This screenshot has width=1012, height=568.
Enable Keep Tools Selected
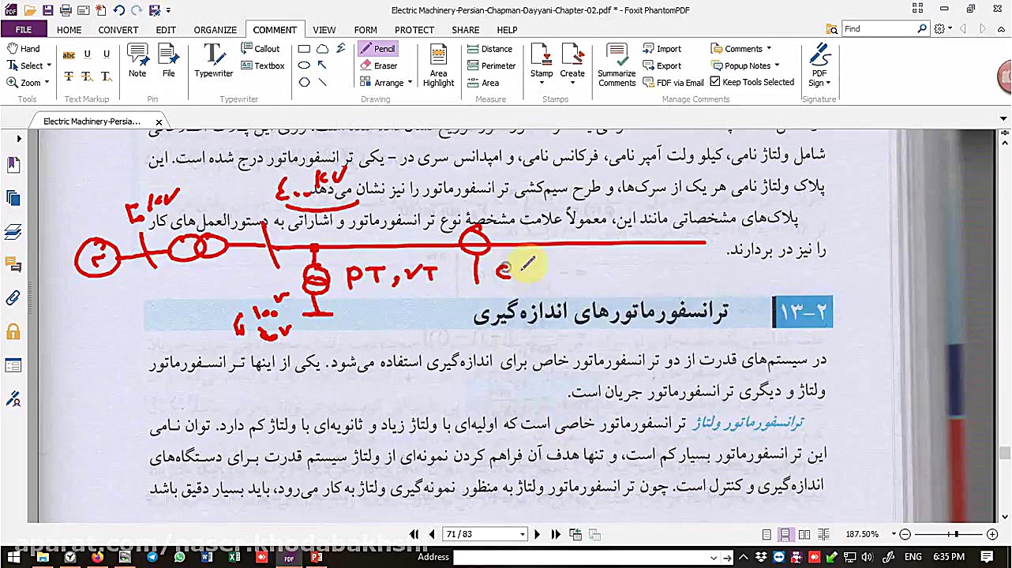(x=752, y=82)
